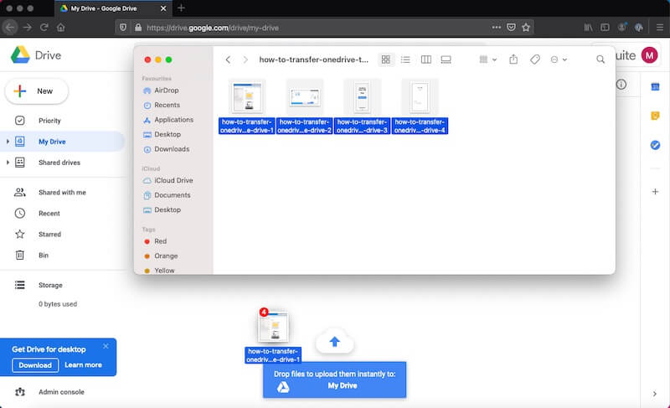Click the Starred star icon
Viewport: 670px width, 408px height.
pyautogui.click(x=19, y=234)
